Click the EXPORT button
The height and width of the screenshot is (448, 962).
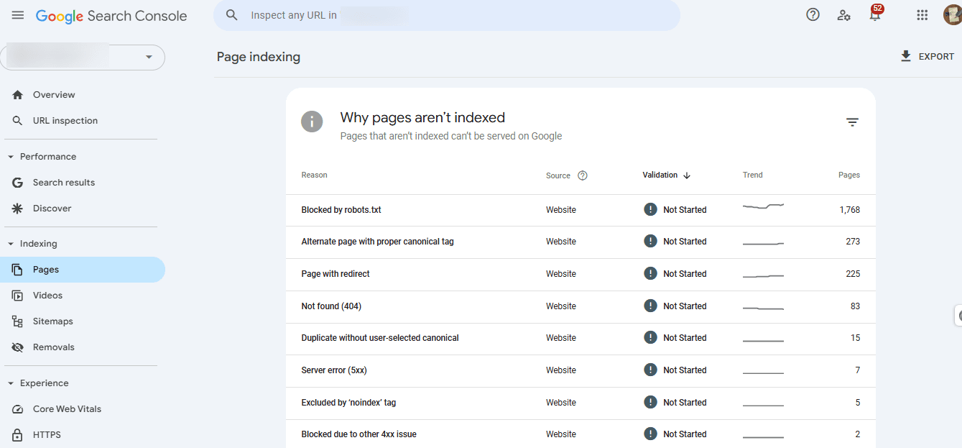click(x=927, y=55)
